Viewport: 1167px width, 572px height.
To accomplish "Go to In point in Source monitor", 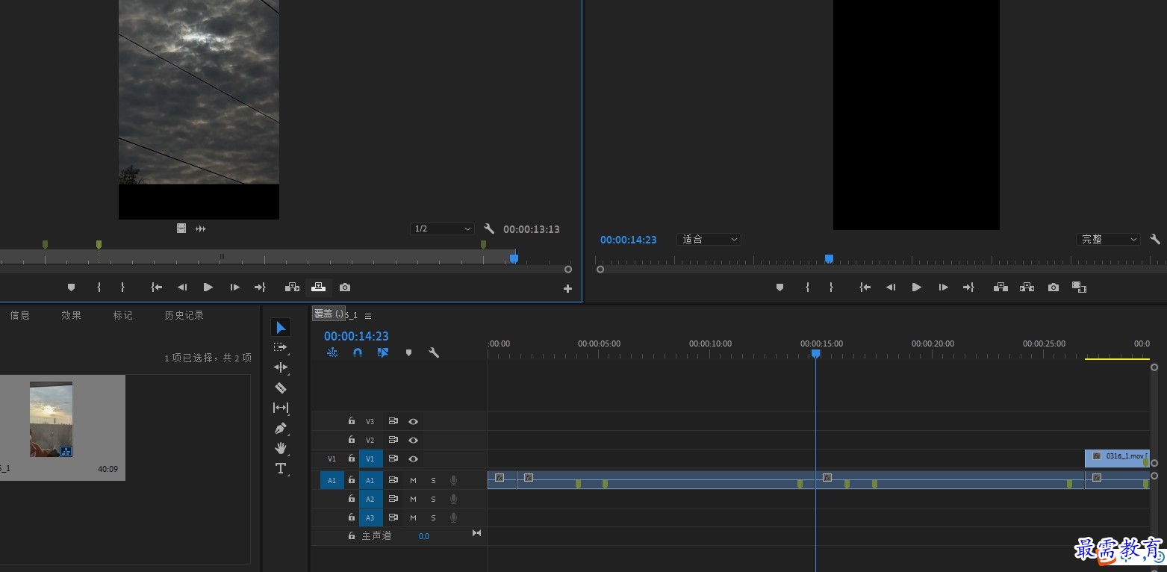I will (156, 287).
